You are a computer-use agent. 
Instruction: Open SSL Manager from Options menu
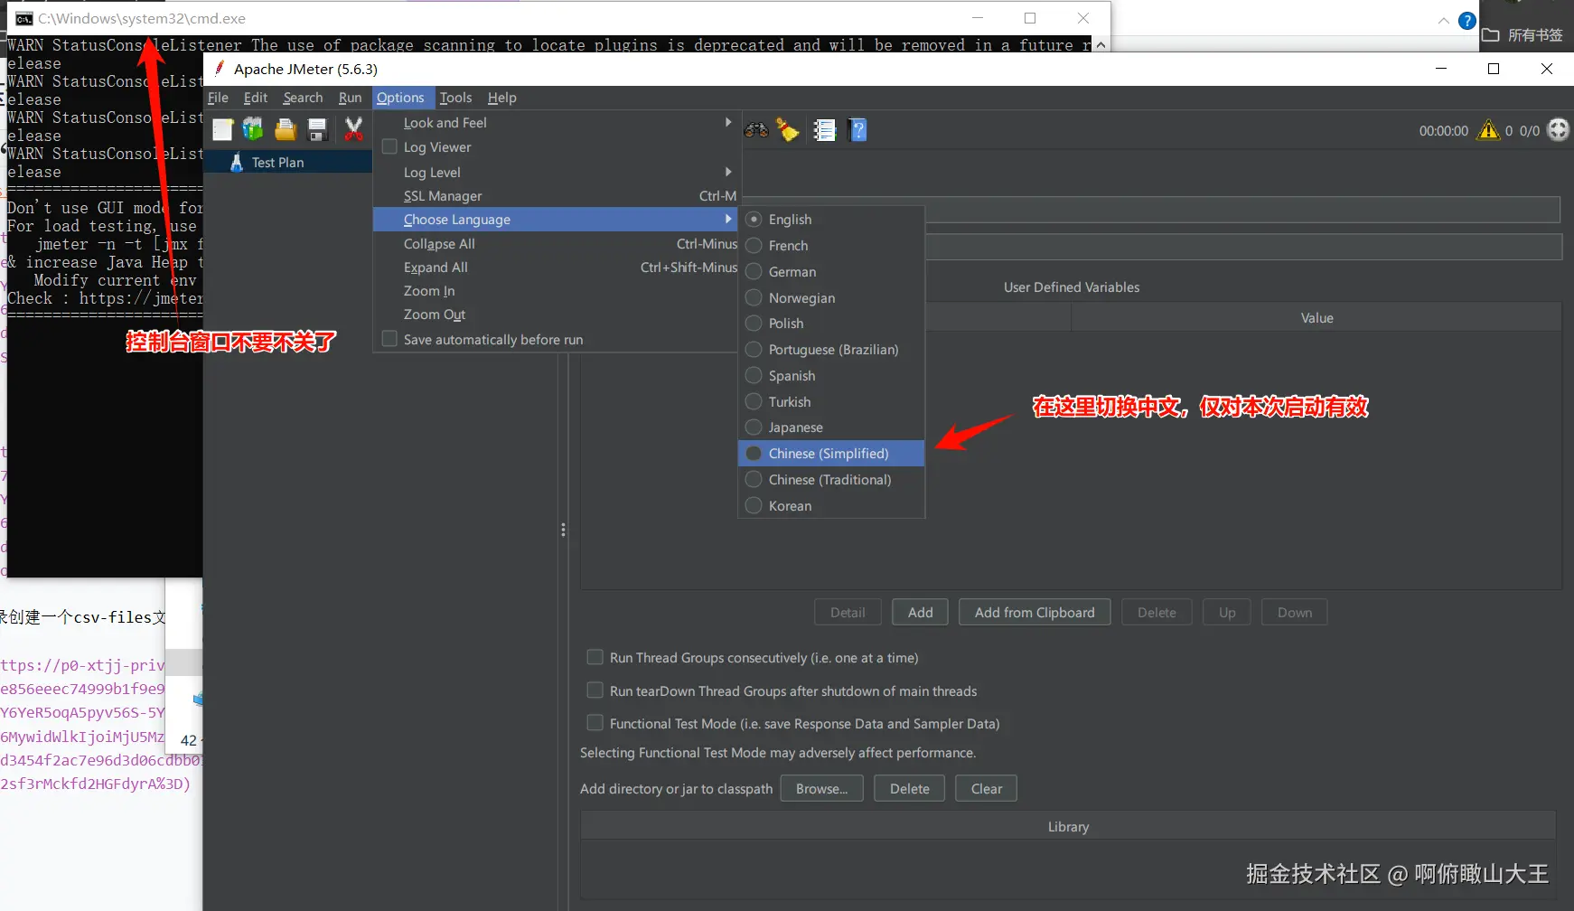(x=556, y=196)
